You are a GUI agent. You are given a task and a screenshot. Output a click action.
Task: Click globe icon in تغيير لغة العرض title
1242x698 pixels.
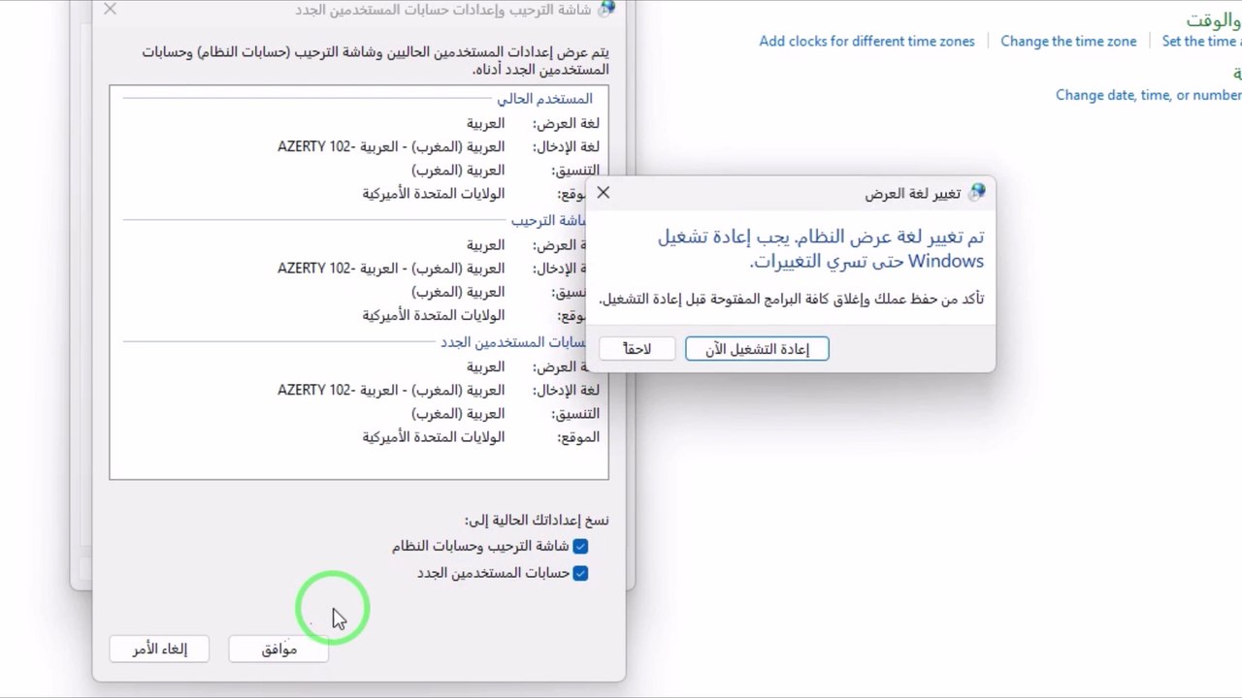pyautogui.click(x=976, y=193)
